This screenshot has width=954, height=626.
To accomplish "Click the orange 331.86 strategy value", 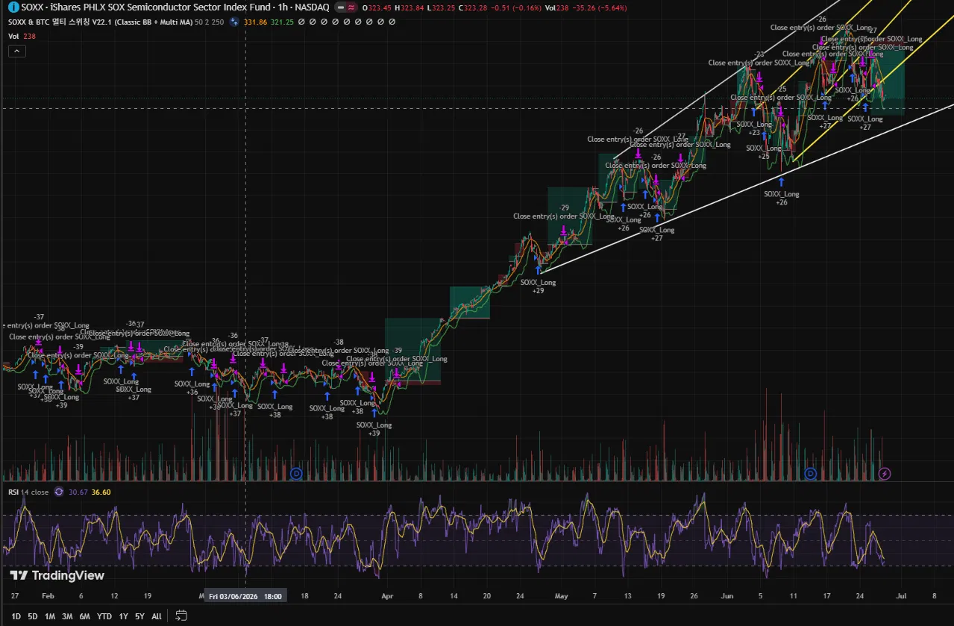I will tap(255, 22).
